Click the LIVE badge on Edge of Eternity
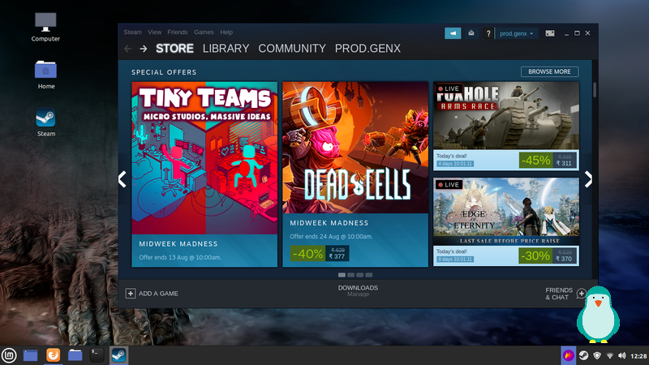 449,185
